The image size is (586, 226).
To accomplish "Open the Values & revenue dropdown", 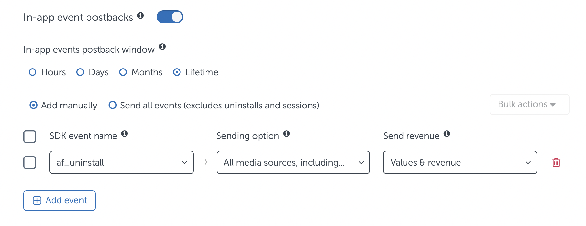I will click(x=460, y=162).
